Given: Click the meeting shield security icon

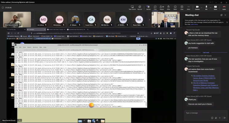Looking at the screenshot, I should [3, 8].
